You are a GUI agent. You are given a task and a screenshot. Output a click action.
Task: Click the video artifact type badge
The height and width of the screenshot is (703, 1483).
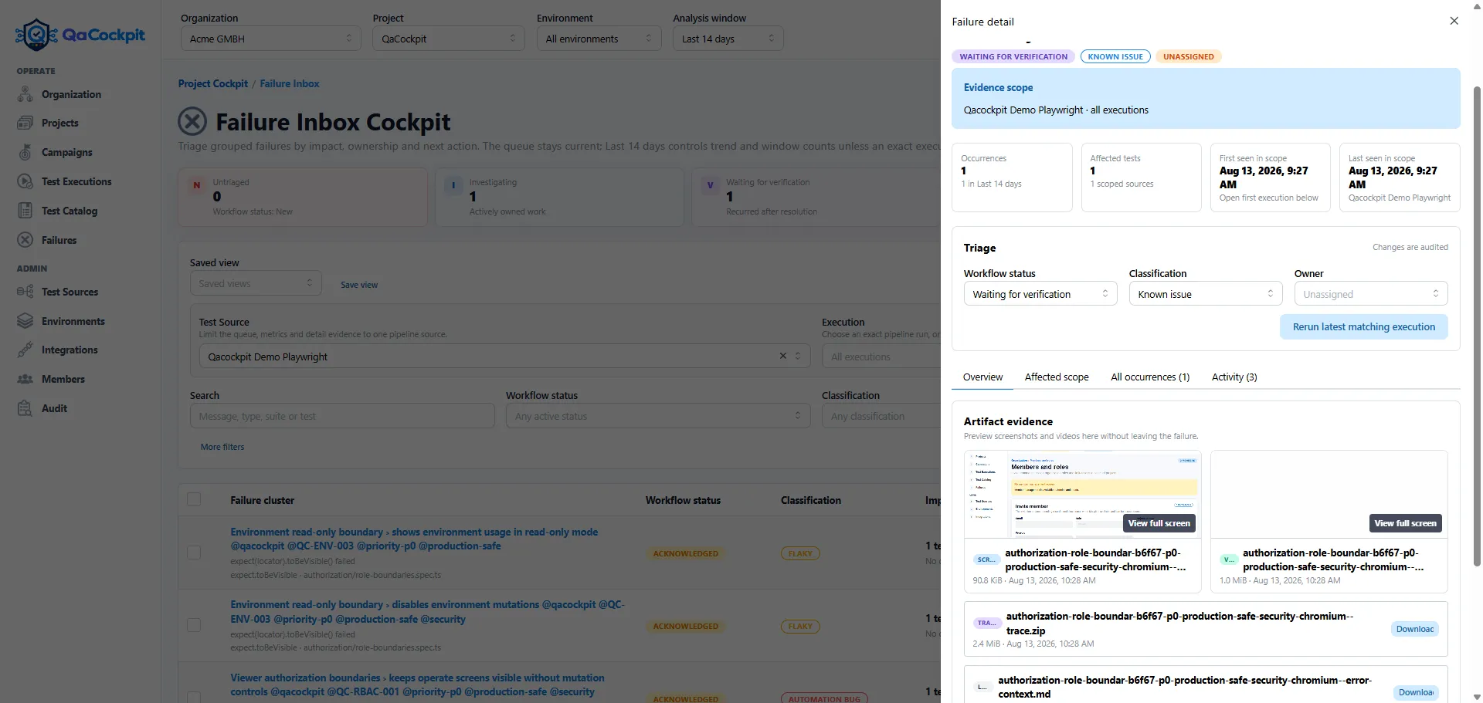tap(1228, 559)
